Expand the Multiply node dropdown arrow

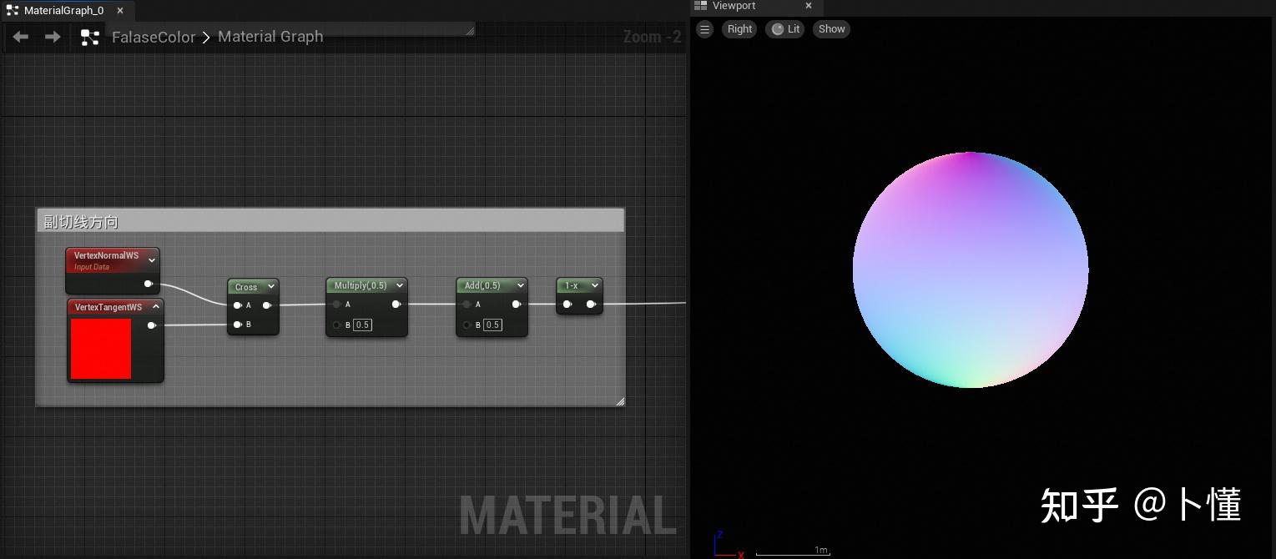(400, 285)
